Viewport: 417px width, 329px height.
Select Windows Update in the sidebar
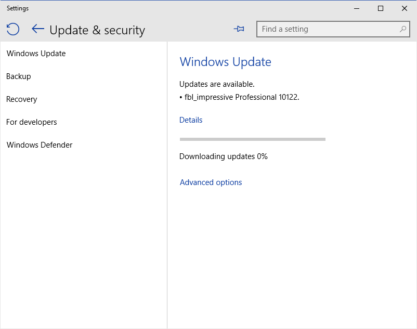pos(36,54)
